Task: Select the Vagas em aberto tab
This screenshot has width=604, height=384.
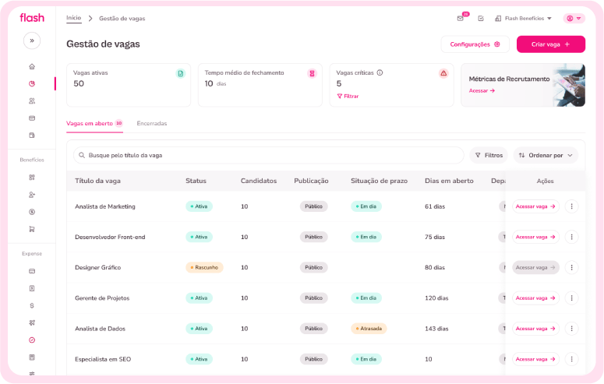Action: coord(94,123)
